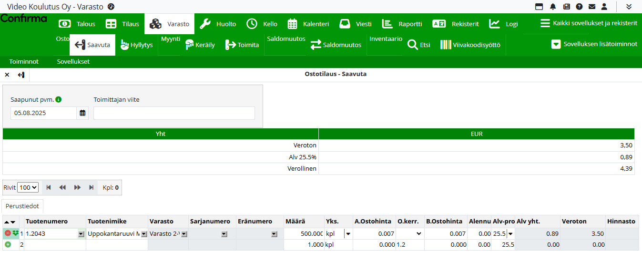This screenshot has height=261, width=642.
Task: Click the calendar icon beside the arrival date
Action: [82, 113]
